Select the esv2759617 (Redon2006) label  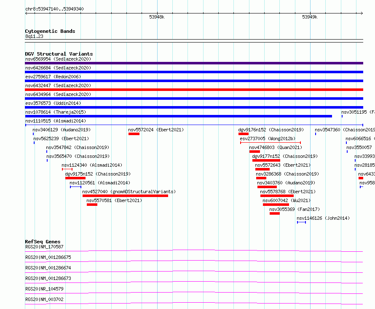click(x=53, y=77)
